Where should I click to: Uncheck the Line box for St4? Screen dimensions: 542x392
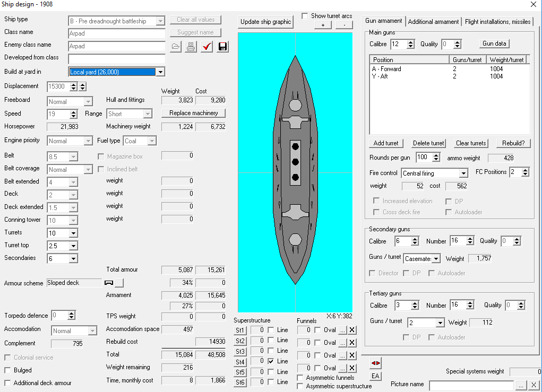[x=271, y=361]
